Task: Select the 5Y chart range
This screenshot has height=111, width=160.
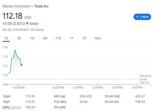Action: pyautogui.click(x=84, y=38)
